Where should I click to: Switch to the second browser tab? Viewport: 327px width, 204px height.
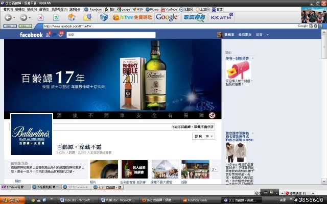46,187
